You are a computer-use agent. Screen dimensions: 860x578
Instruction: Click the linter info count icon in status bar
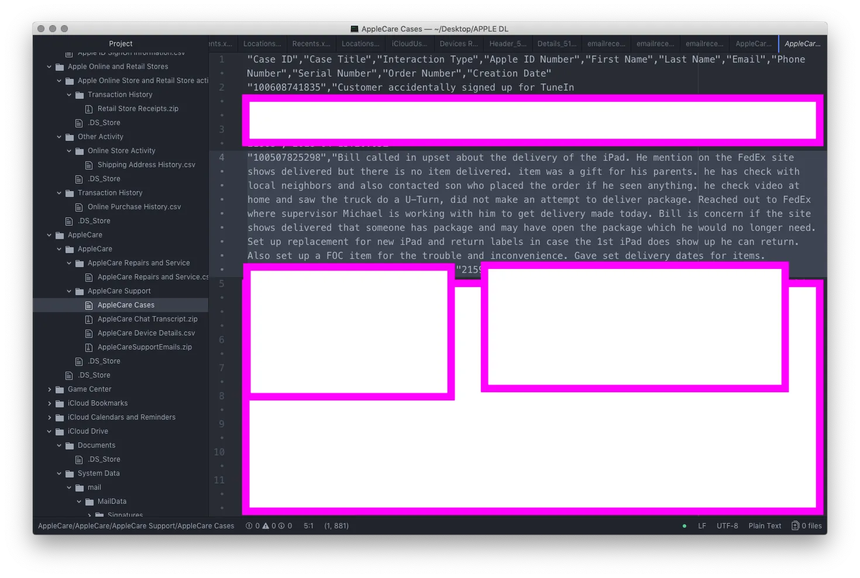[281, 526]
